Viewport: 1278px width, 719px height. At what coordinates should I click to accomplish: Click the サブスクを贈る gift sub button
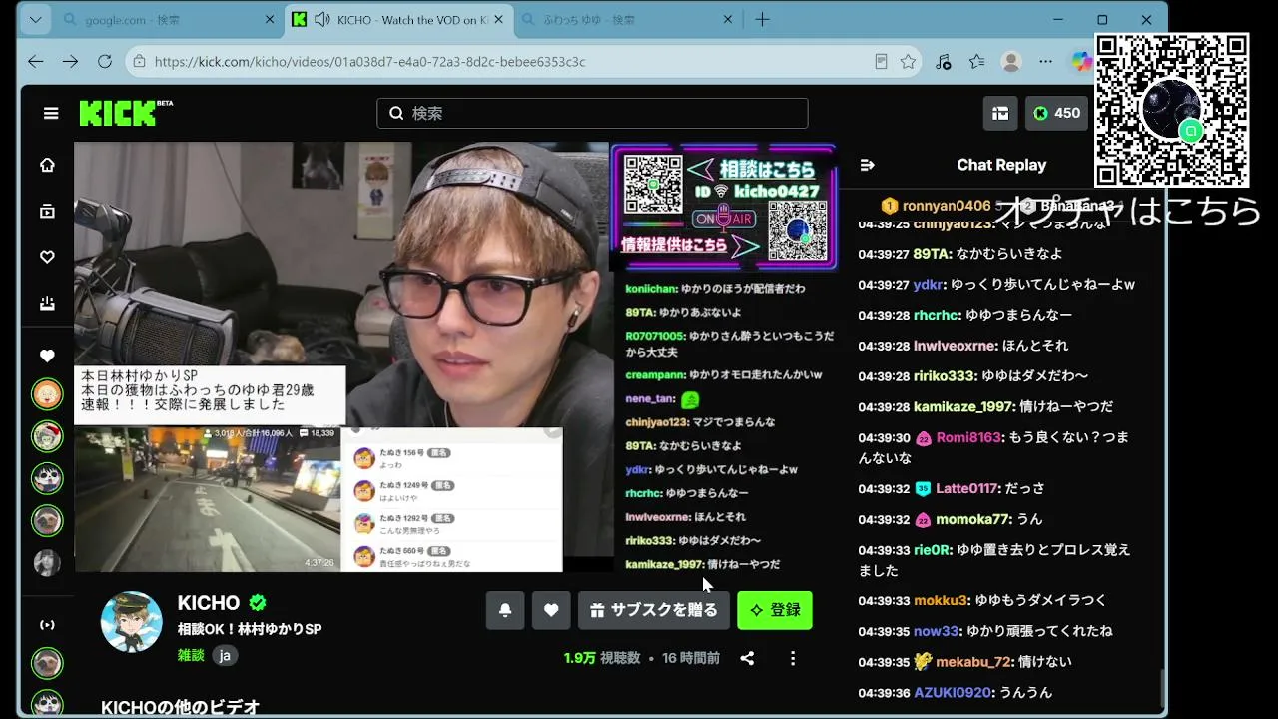click(x=654, y=610)
